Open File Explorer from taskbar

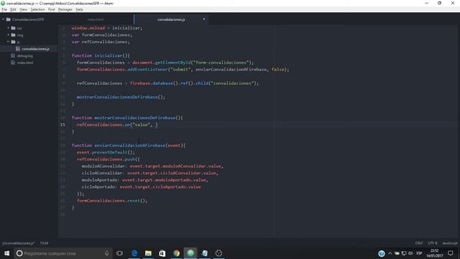pyautogui.click(x=148, y=253)
